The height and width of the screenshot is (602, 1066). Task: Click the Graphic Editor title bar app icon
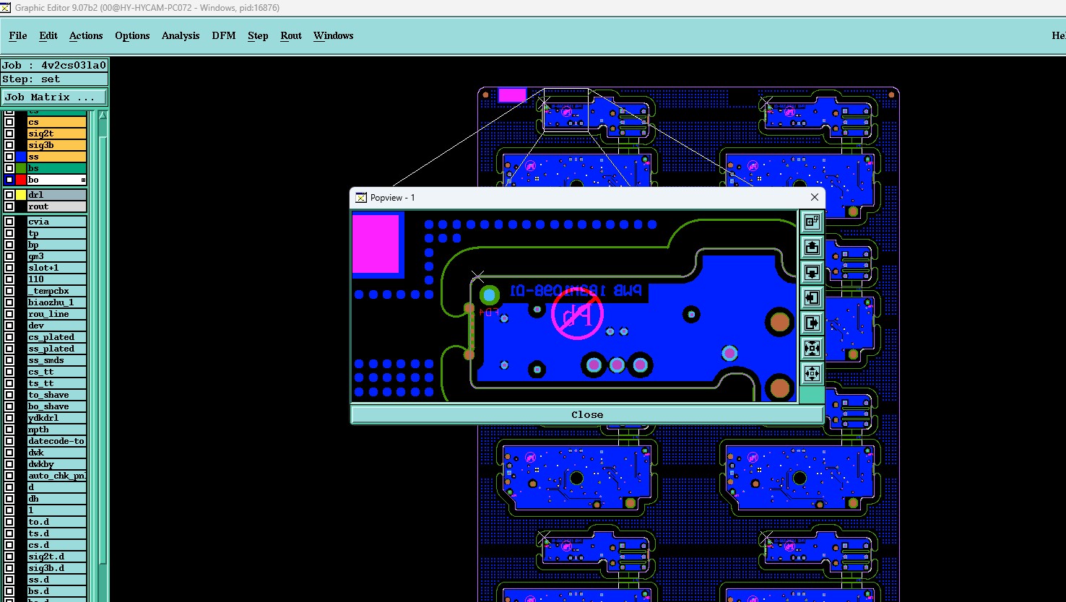[6, 7]
